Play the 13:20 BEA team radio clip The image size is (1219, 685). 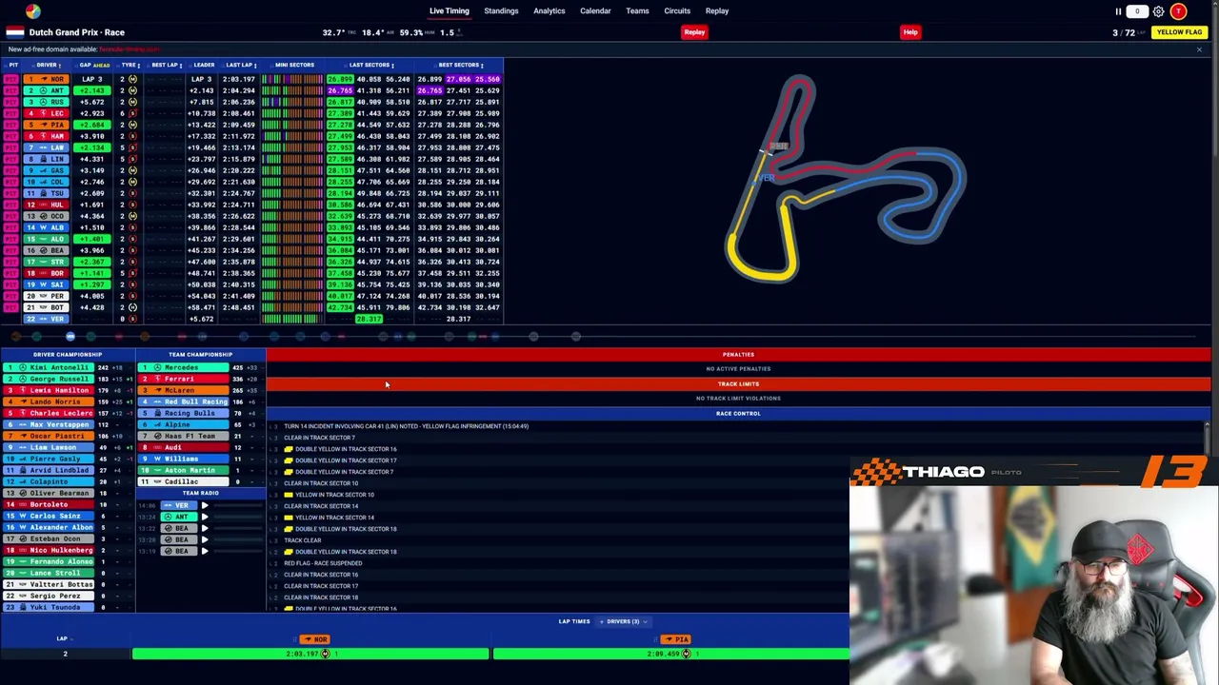pyautogui.click(x=205, y=540)
